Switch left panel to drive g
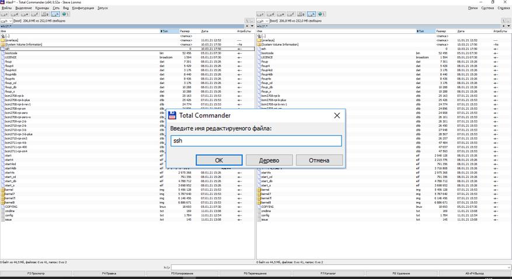 pos(46,15)
